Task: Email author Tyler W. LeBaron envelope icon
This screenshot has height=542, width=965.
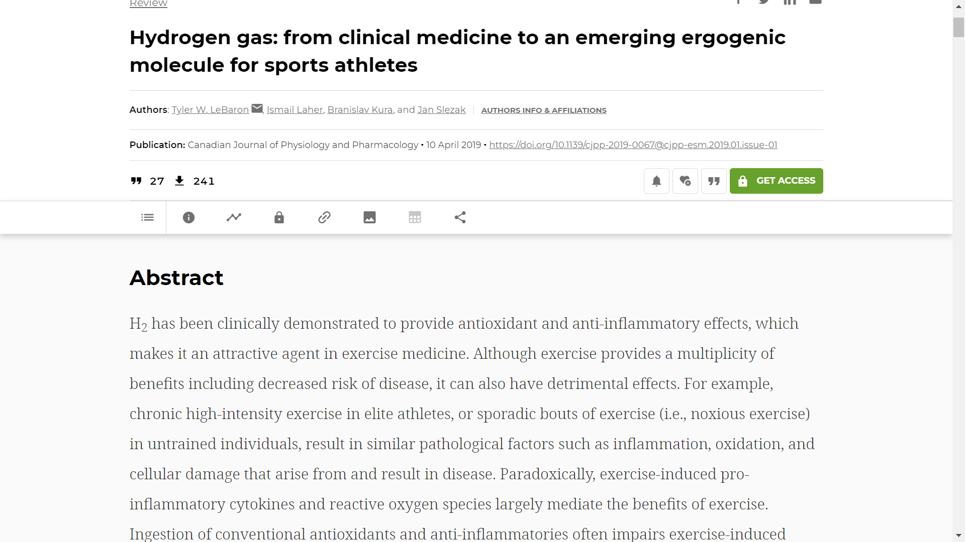Action: tap(257, 108)
